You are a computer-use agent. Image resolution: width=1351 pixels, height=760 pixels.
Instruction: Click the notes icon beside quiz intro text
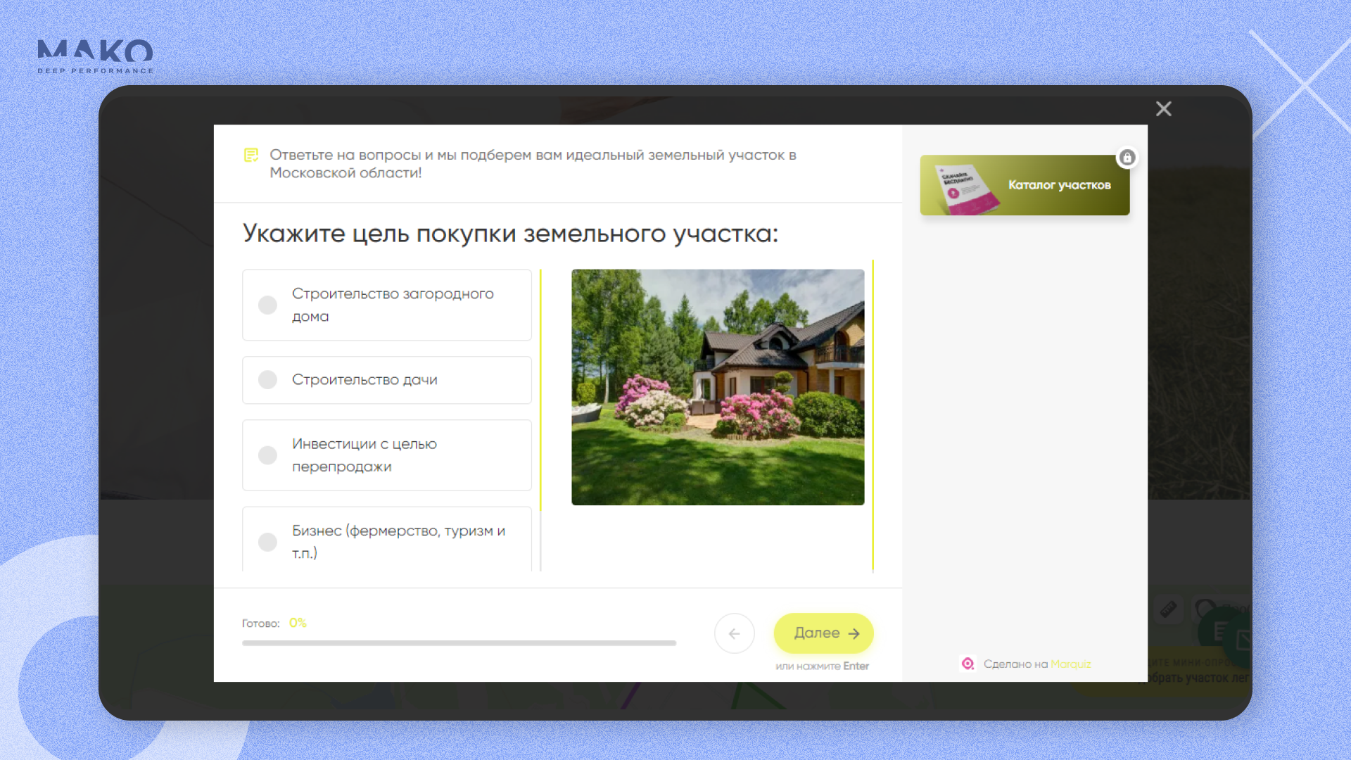[251, 155]
